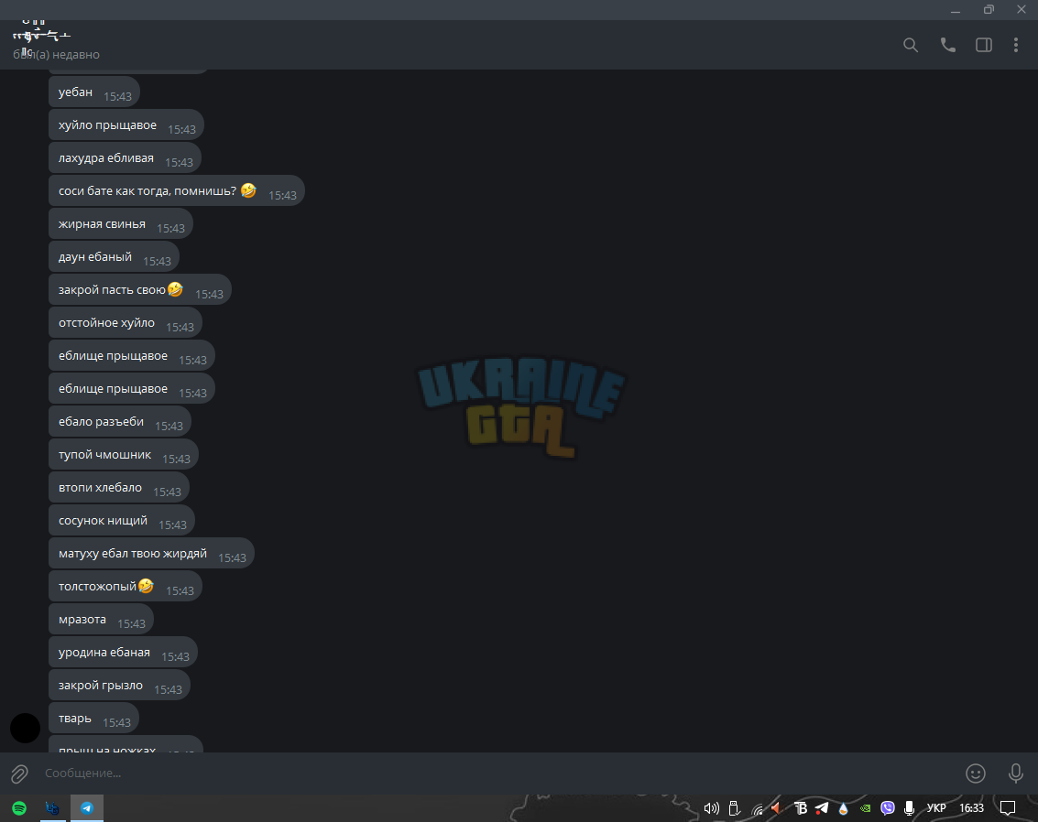Open the Viber tray icon
Image resolution: width=1038 pixels, height=822 pixels.
[x=888, y=807]
